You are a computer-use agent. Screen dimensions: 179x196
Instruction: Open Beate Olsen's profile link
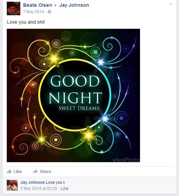38,5
